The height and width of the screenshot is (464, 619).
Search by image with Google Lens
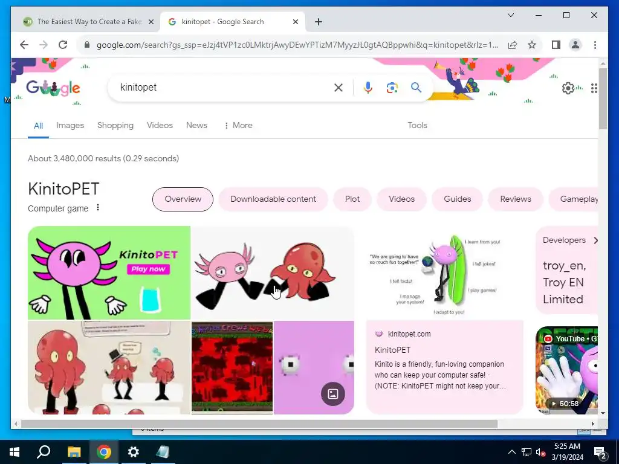click(392, 88)
